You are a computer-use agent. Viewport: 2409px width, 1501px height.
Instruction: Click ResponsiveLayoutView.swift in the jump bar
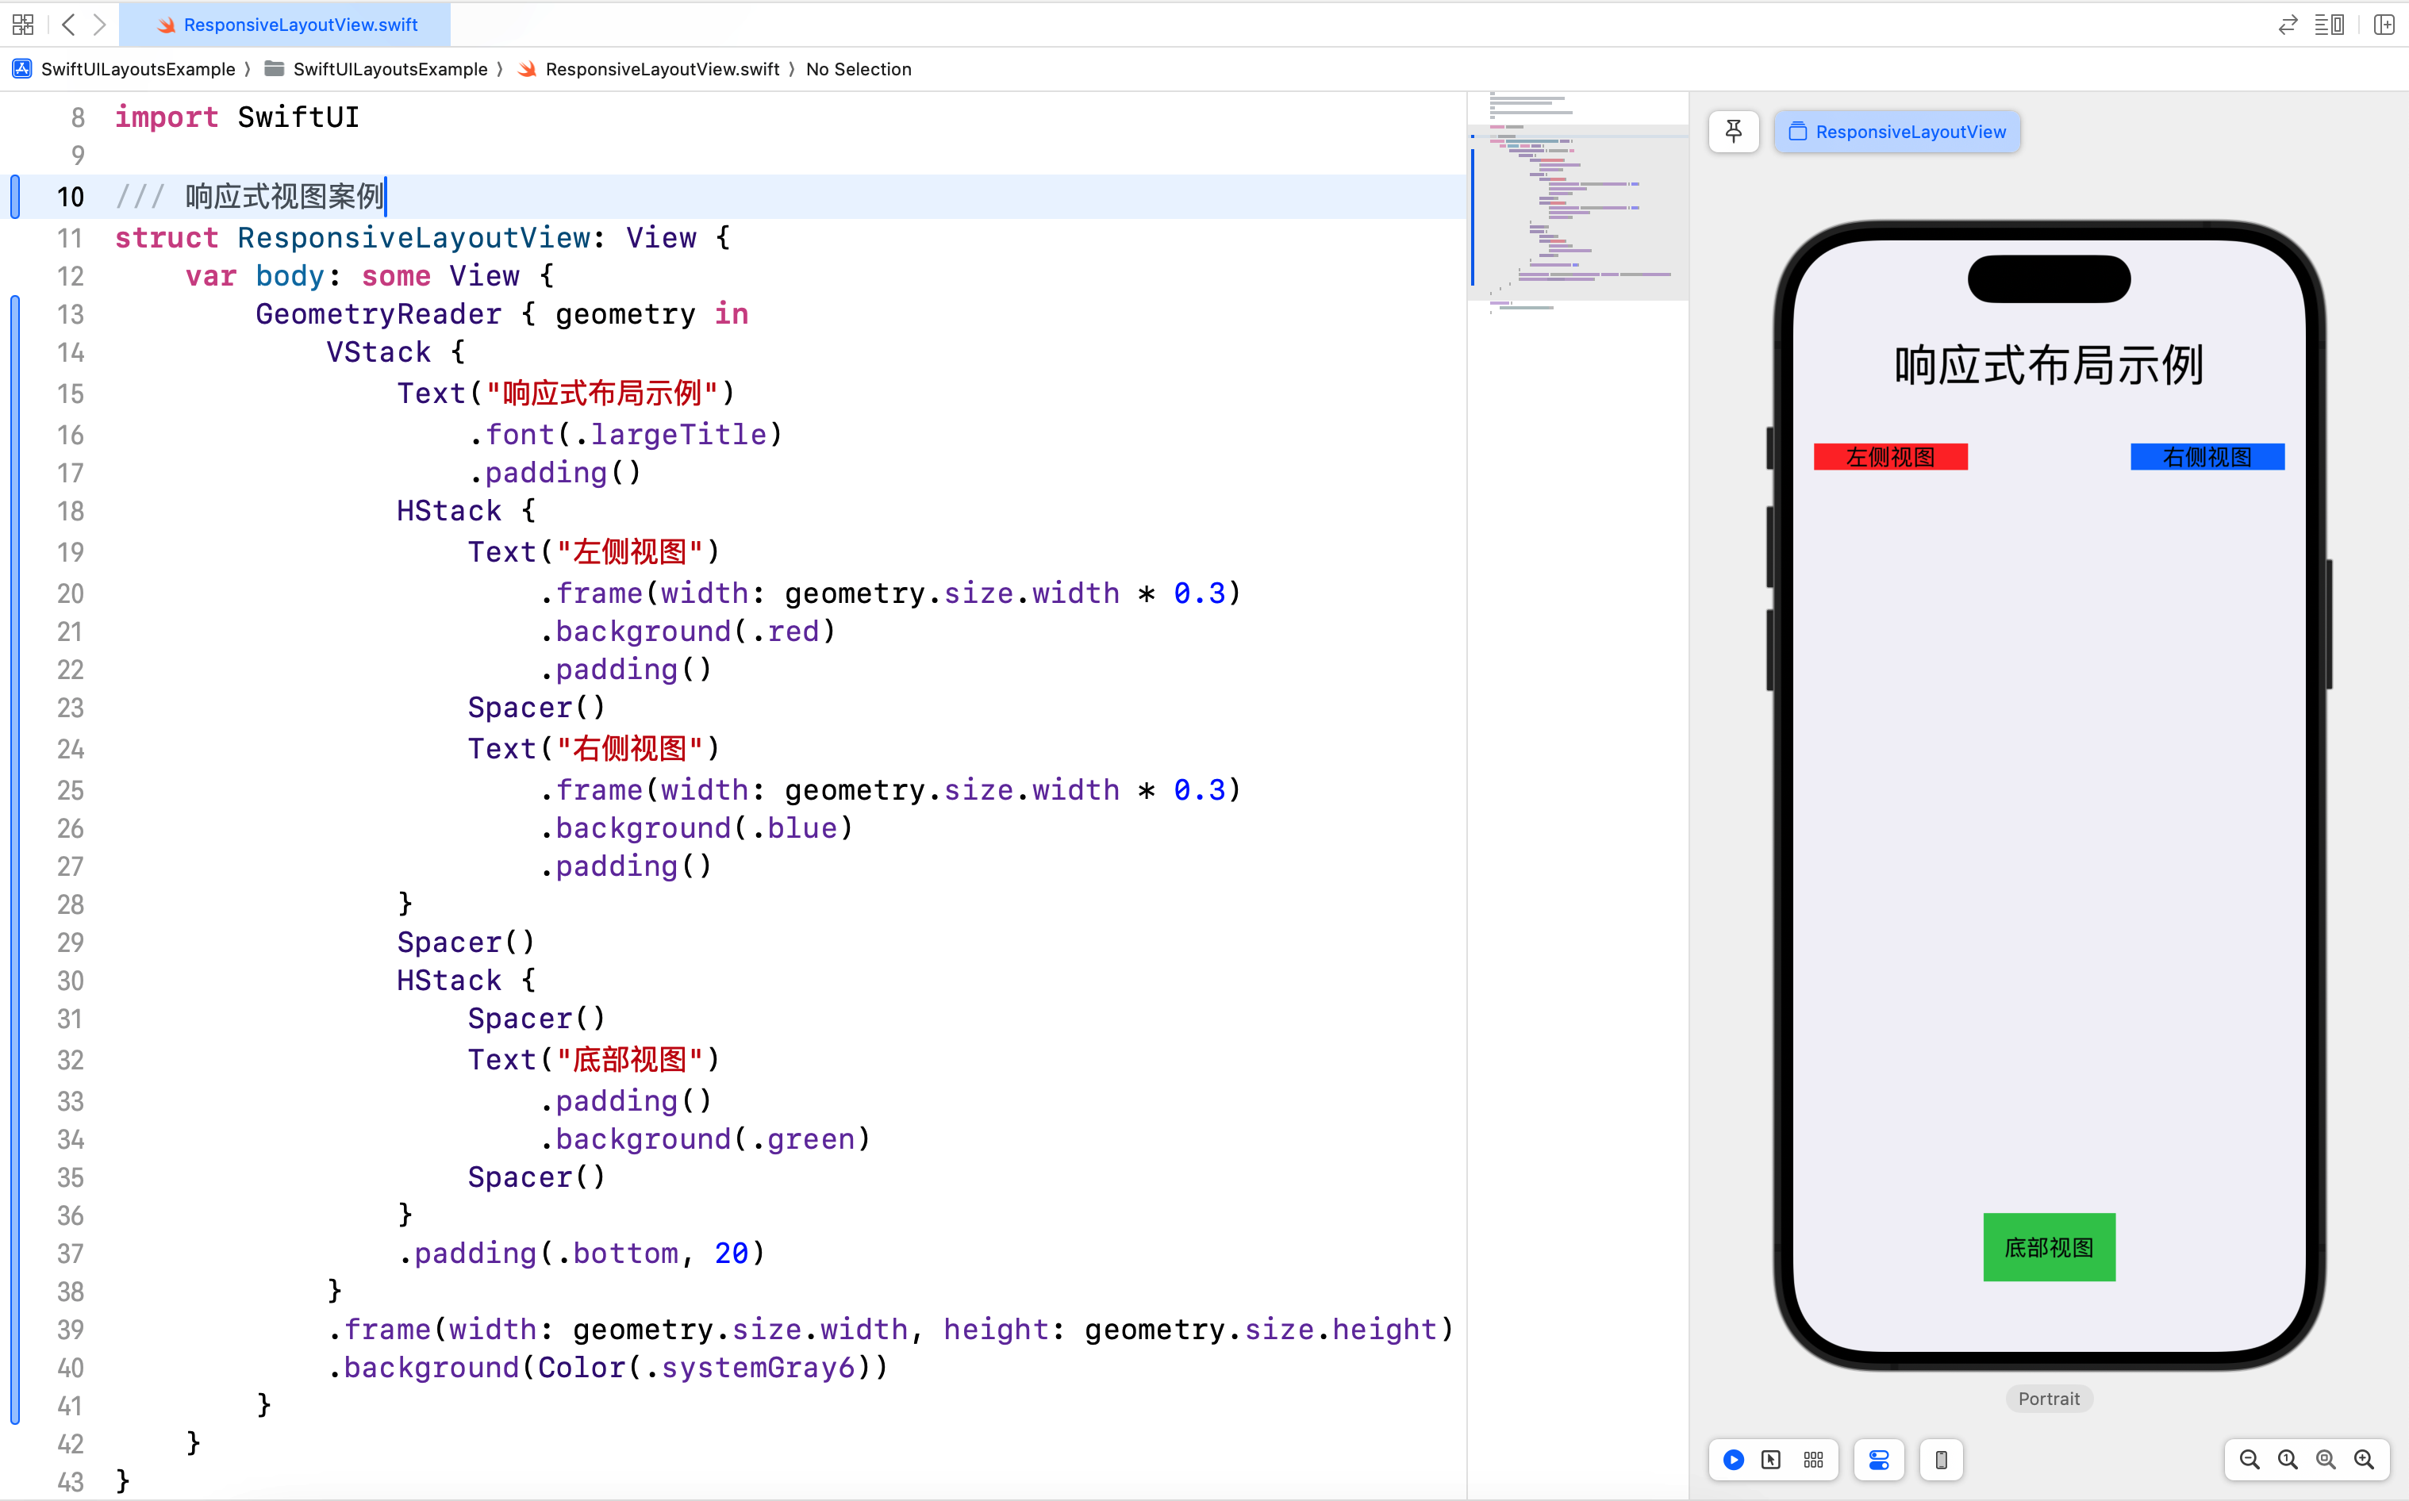click(648, 68)
